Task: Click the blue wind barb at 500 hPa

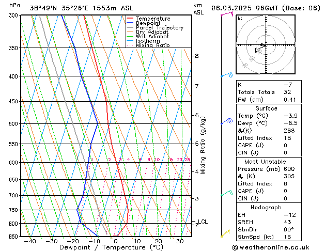Action: tap(227, 122)
